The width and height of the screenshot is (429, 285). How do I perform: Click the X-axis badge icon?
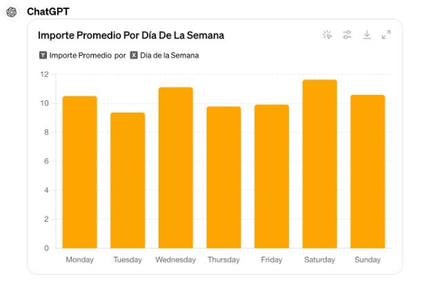[x=133, y=55]
